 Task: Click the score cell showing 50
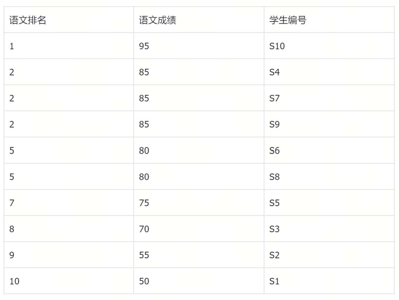click(x=144, y=281)
